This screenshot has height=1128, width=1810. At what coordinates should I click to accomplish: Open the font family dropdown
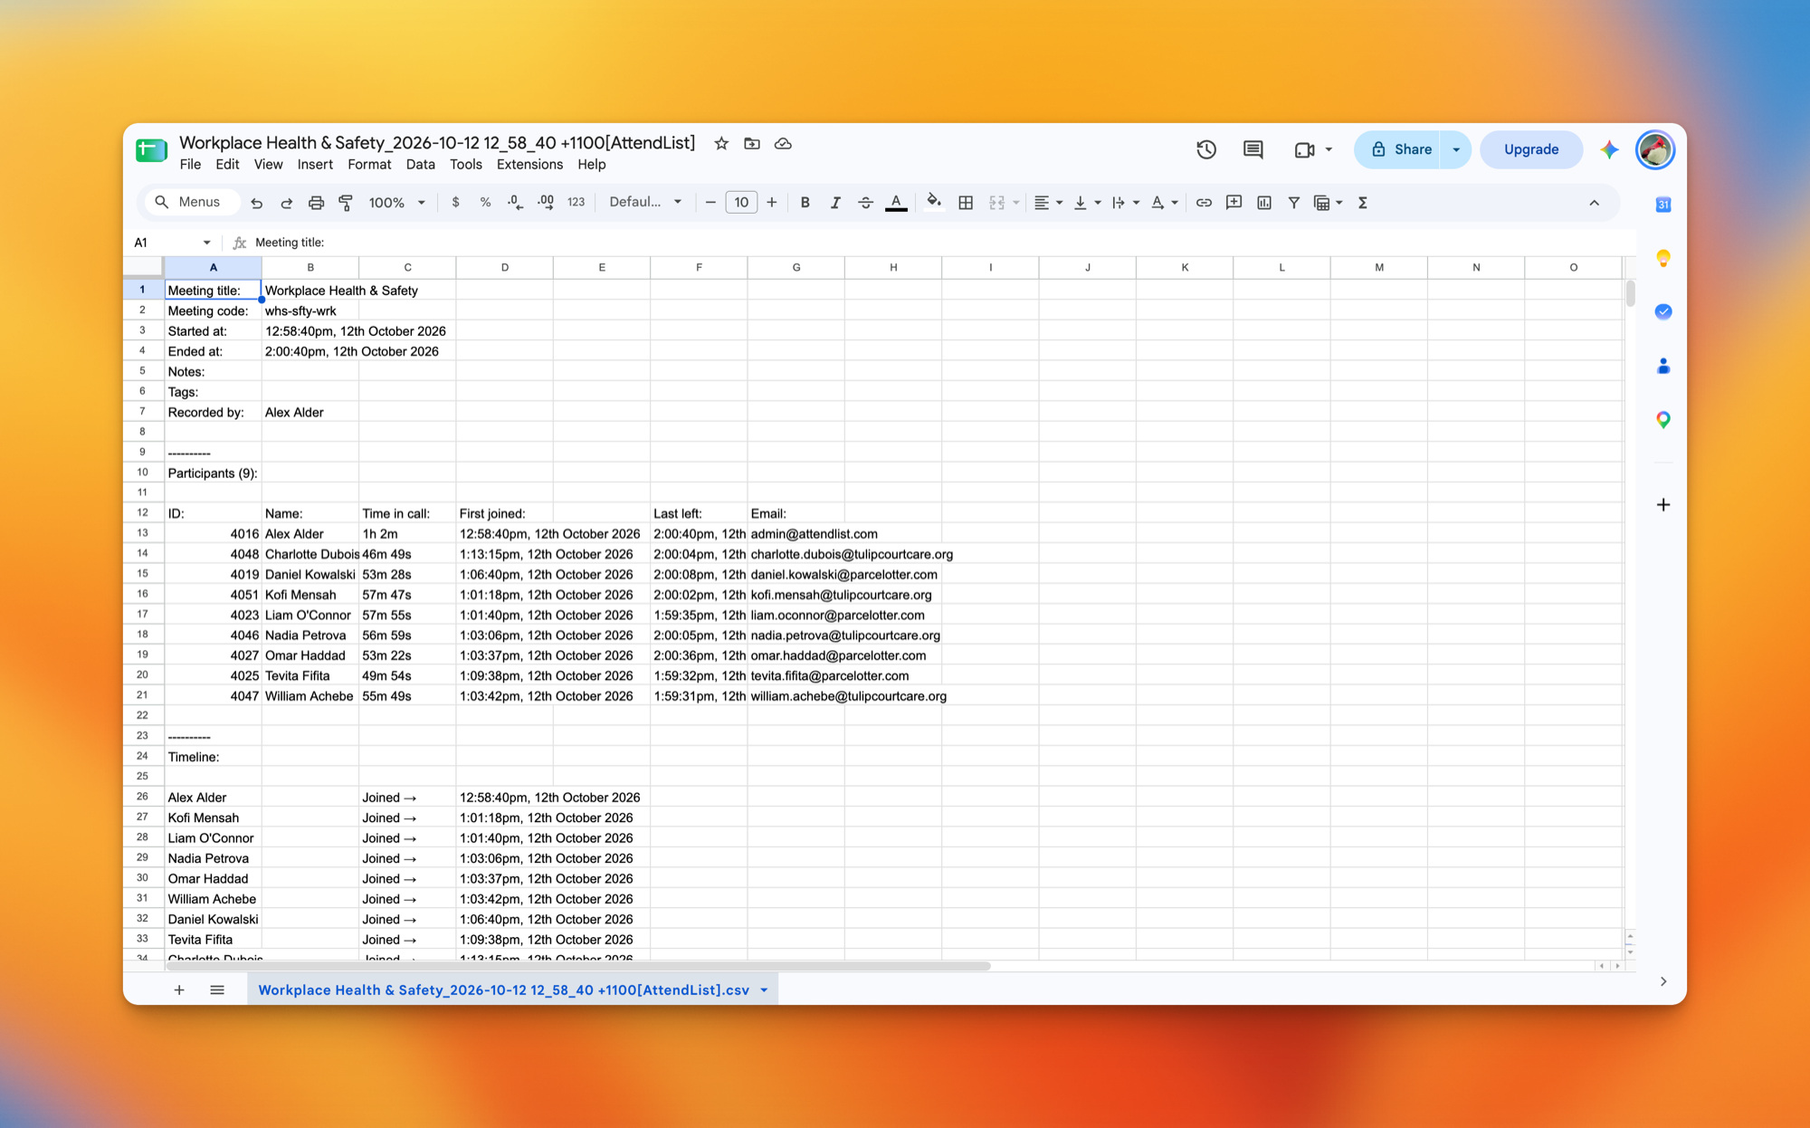click(645, 203)
